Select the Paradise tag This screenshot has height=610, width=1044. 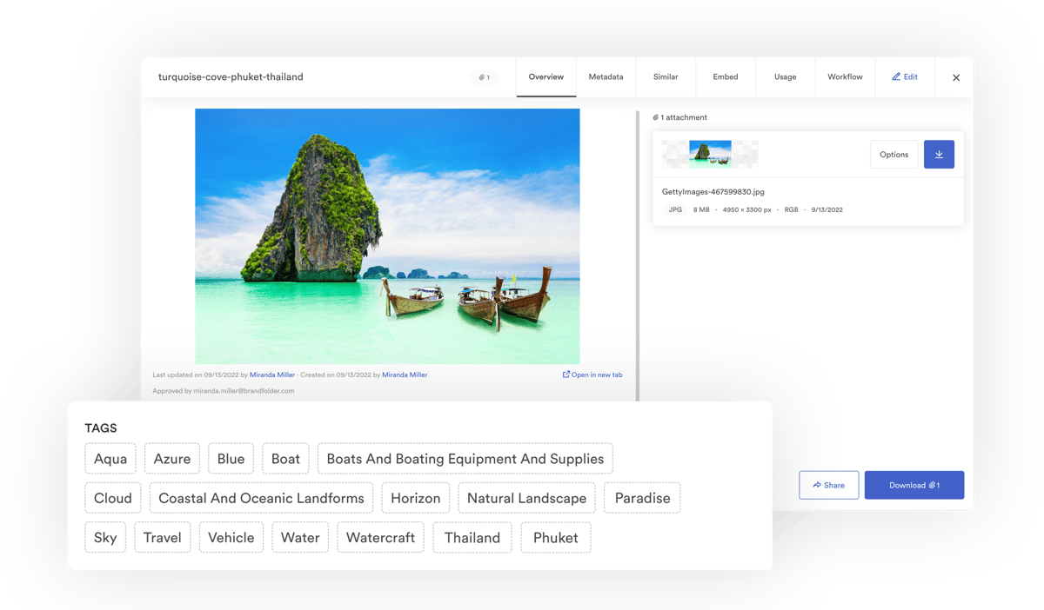(x=642, y=498)
